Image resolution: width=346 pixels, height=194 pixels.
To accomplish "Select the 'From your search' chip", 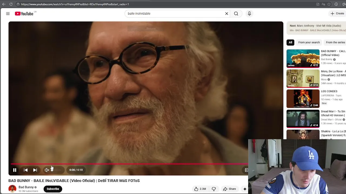I will coord(309,42).
